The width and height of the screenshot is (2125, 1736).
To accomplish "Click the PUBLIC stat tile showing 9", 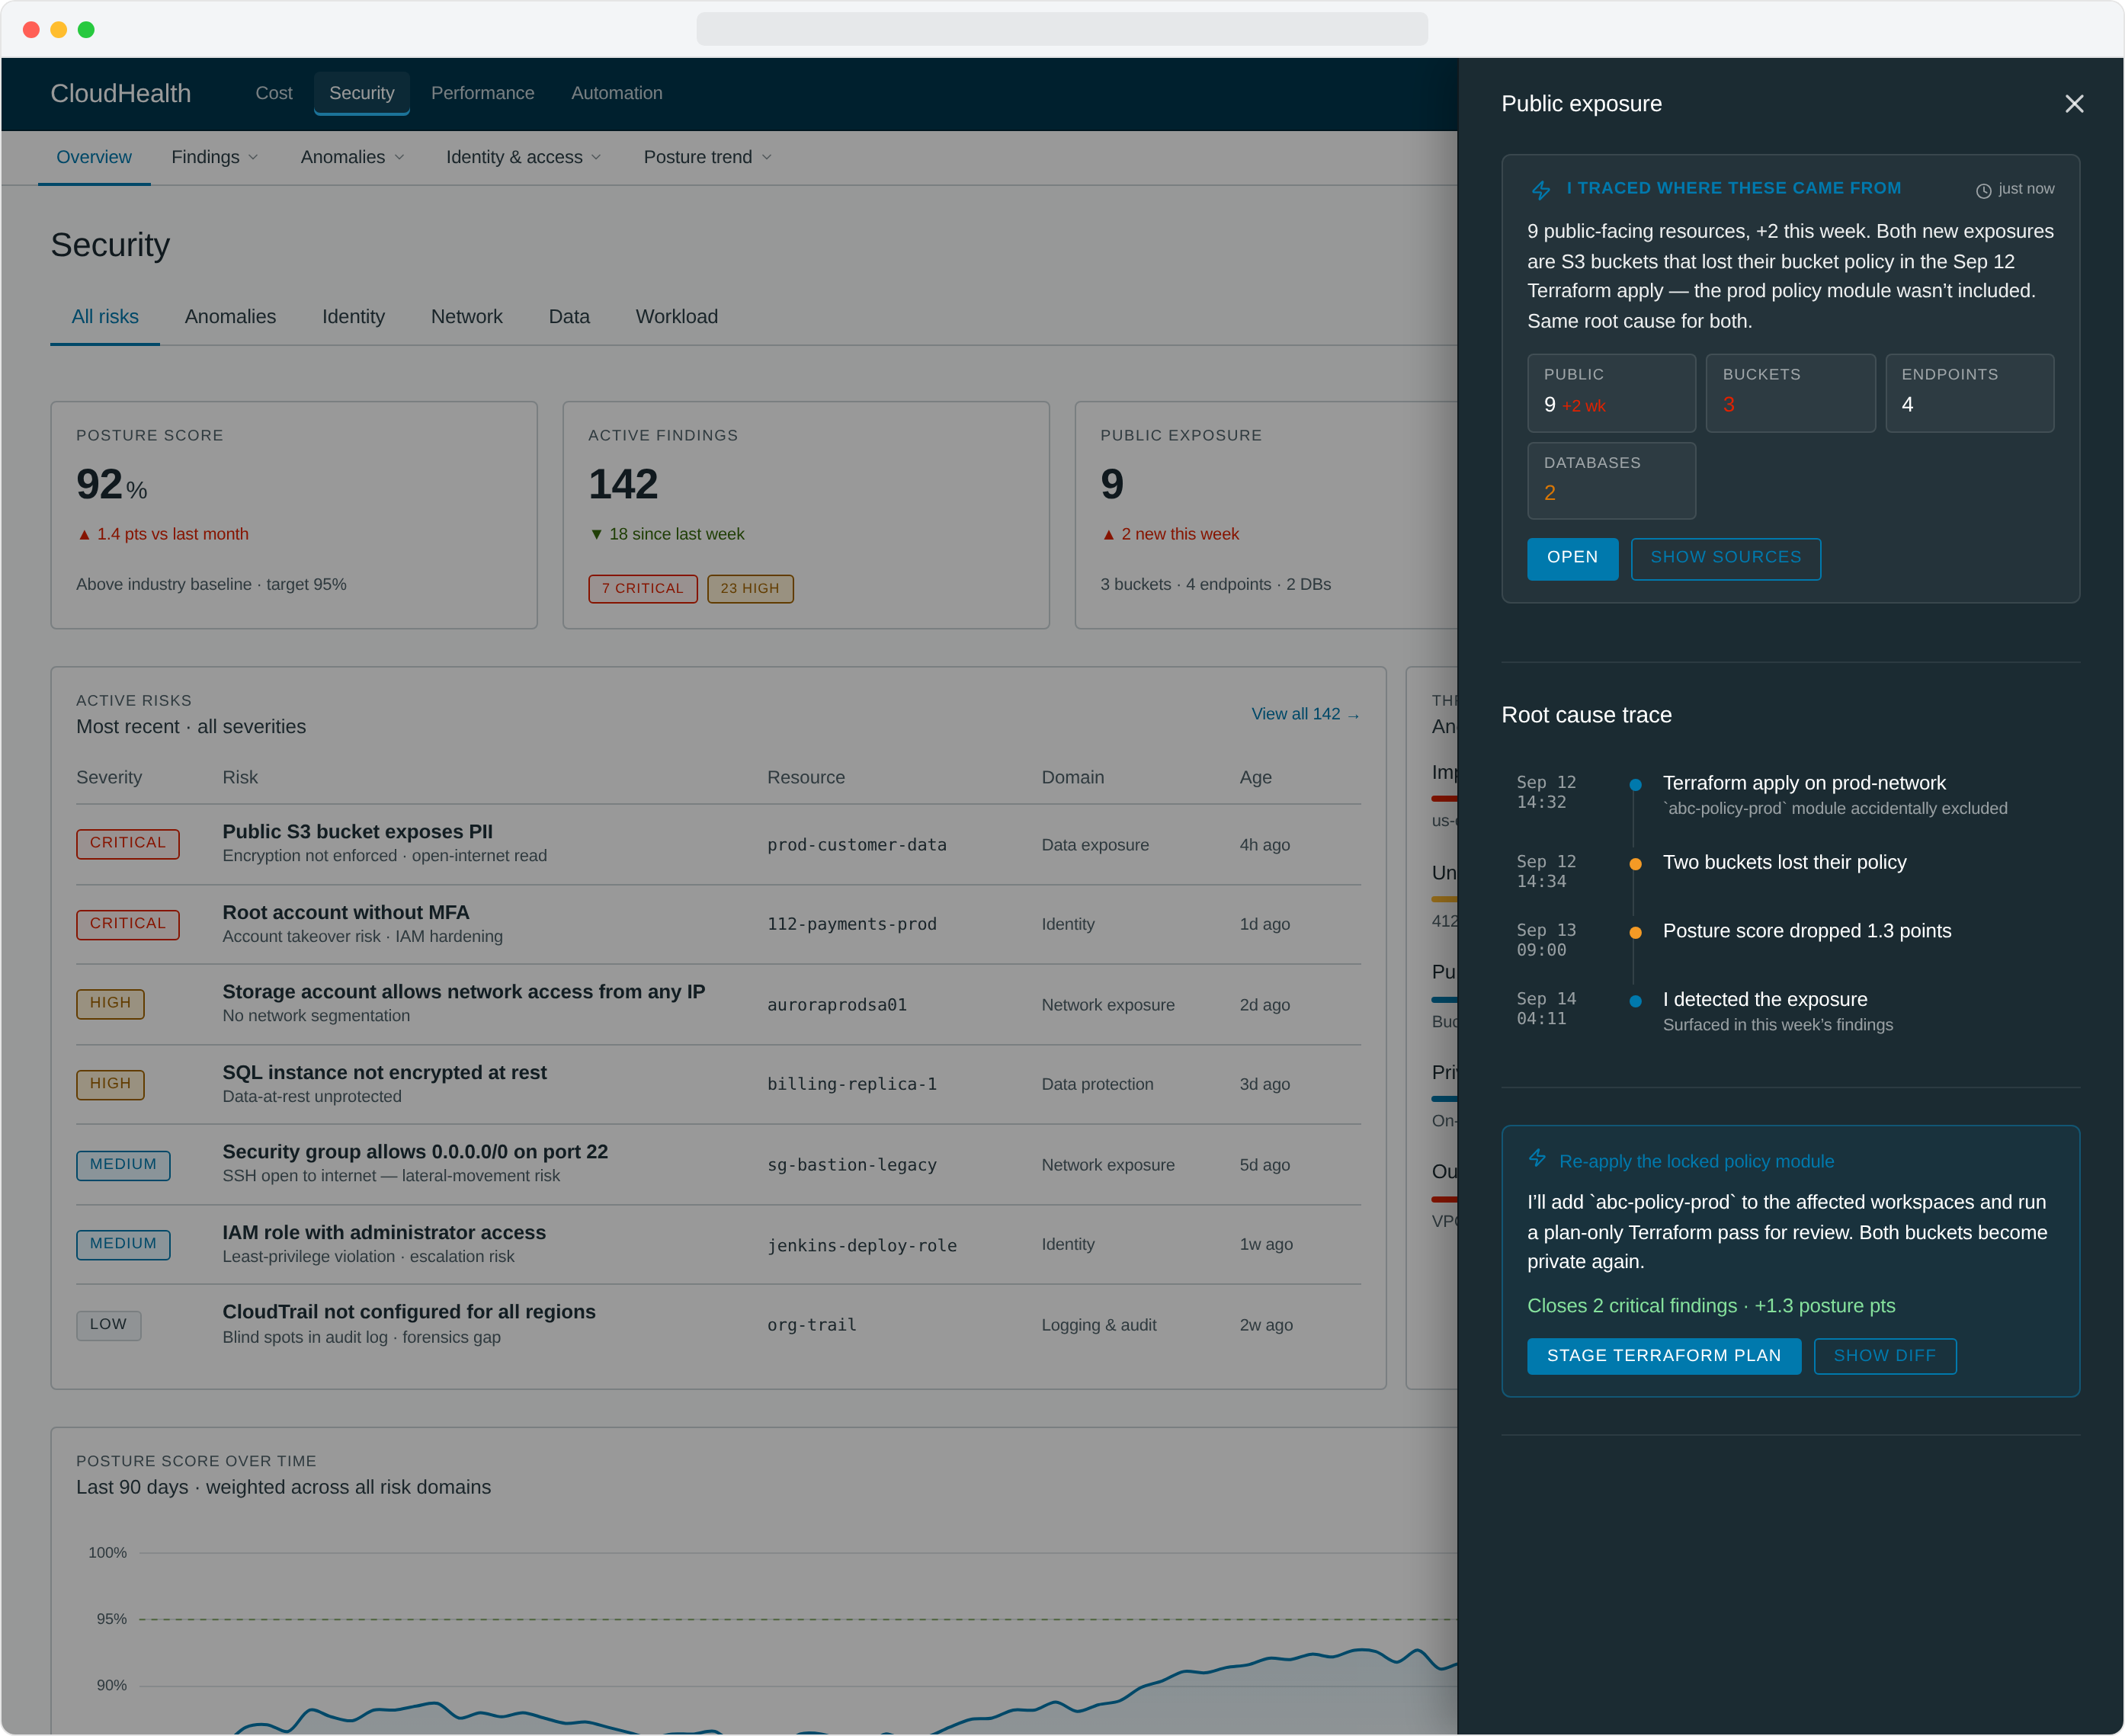I will point(1611,392).
